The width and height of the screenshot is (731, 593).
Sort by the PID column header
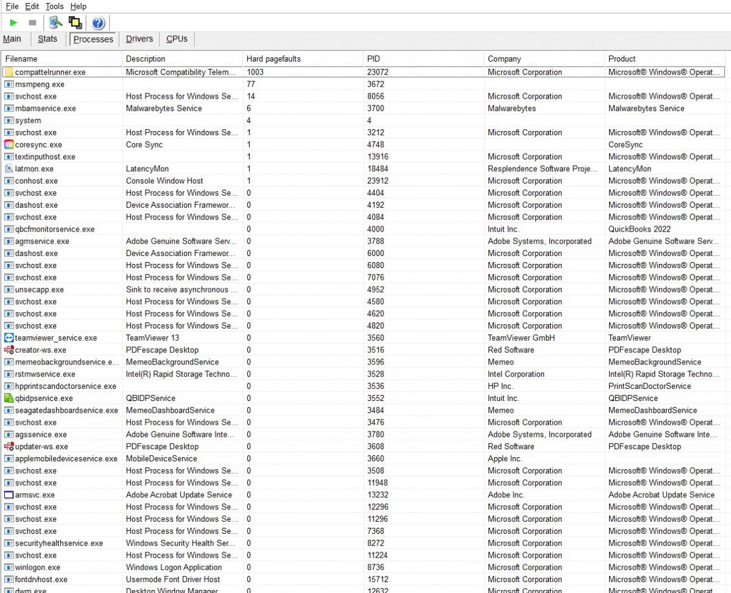point(423,59)
